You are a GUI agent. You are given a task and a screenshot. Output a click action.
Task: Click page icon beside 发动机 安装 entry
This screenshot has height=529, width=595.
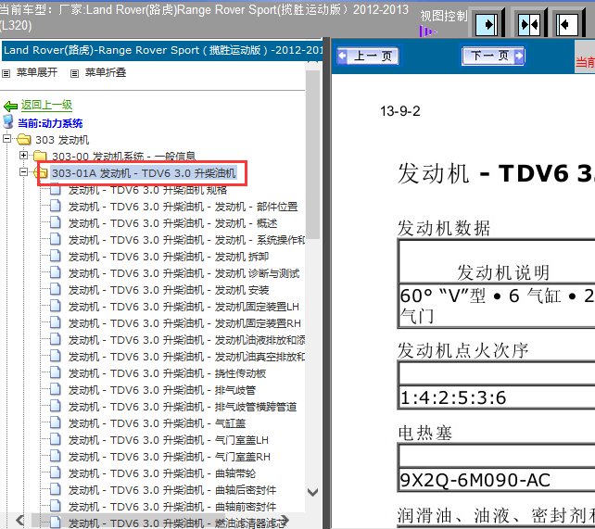(x=56, y=289)
